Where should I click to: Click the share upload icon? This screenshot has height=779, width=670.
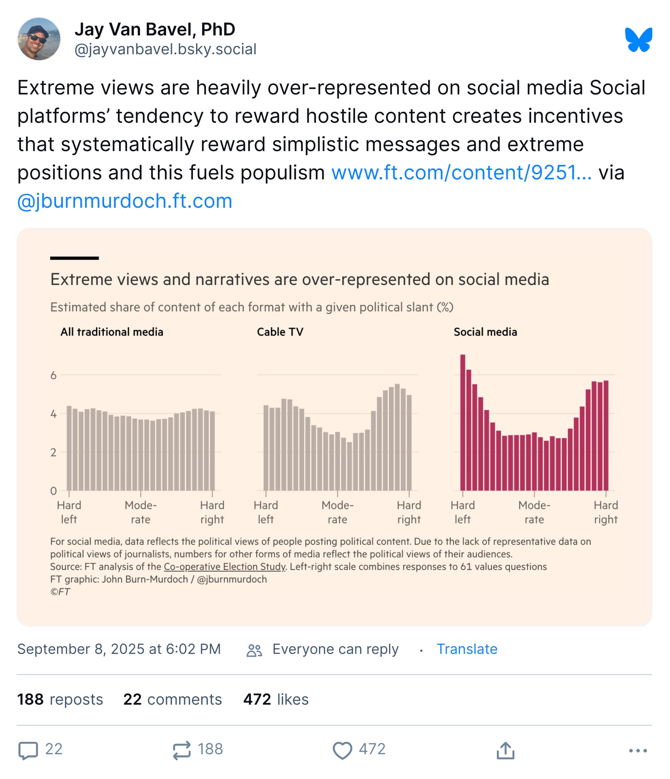click(505, 751)
